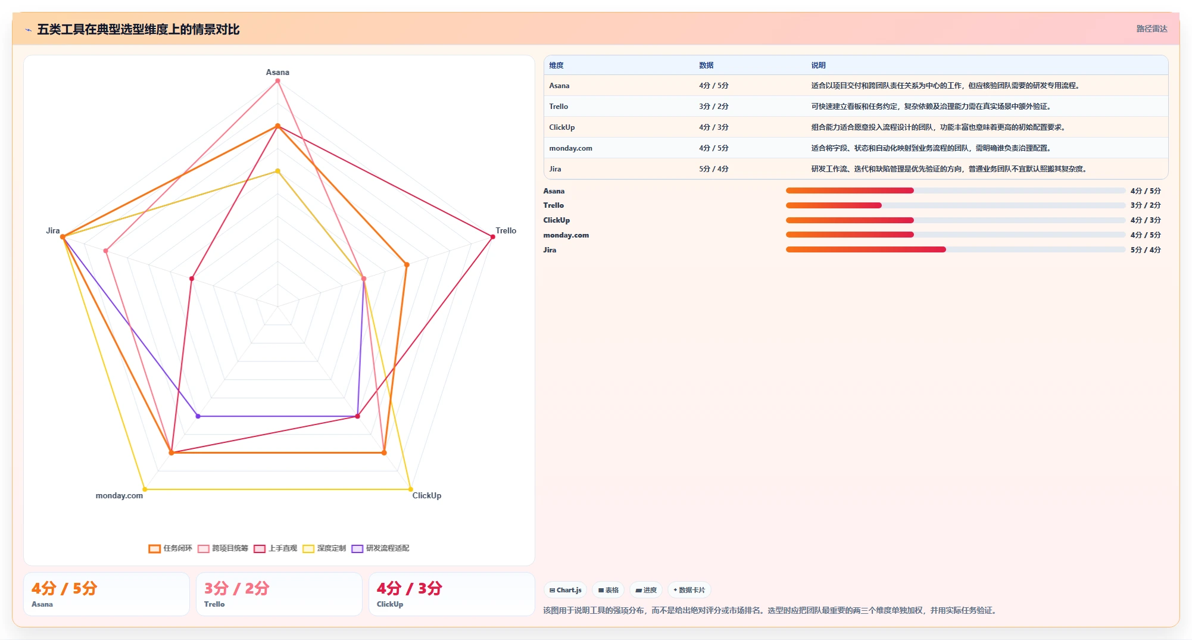Image resolution: width=1192 pixels, height=640 pixels.
Task: Click the Trello description starting with 可快速建立看板
Action: tap(931, 107)
